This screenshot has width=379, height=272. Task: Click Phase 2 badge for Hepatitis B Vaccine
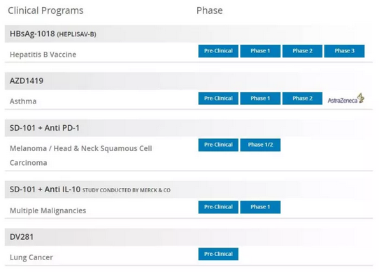click(302, 51)
